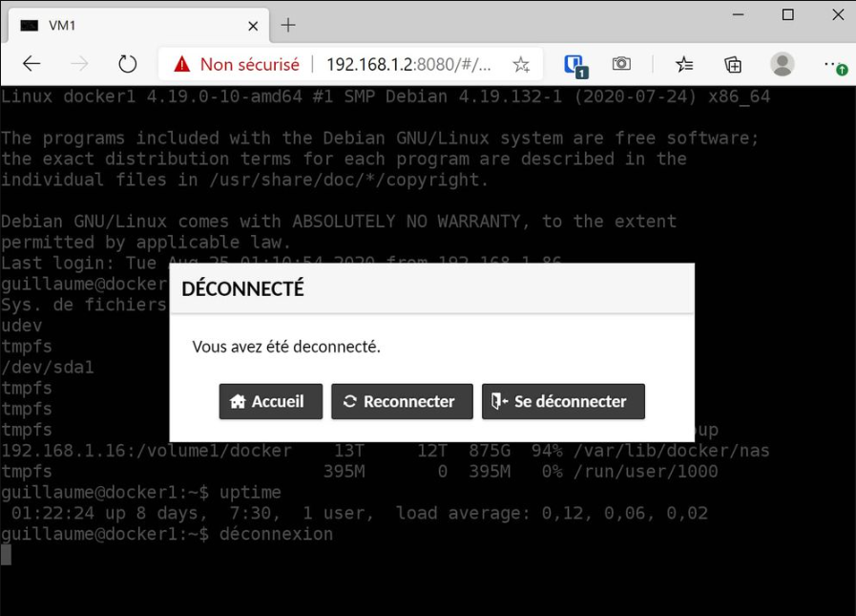Open a new browser tab with the plus
Image resolution: width=856 pixels, height=616 pixels.
click(287, 25)
